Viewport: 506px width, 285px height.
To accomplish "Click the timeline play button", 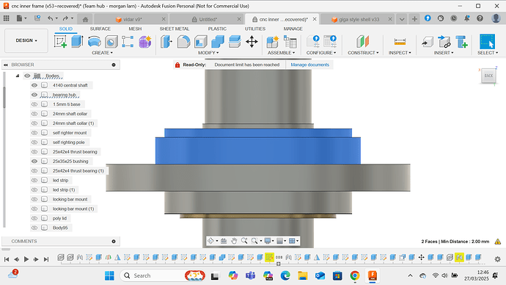I will [x=26, y=259].
